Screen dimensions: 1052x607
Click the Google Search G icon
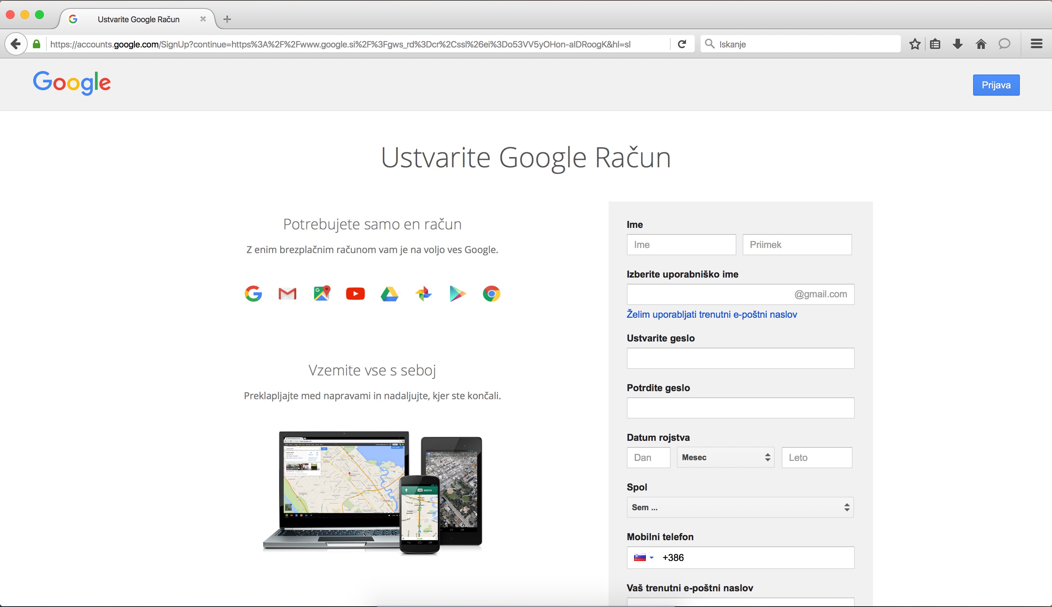tap(253, 294)
